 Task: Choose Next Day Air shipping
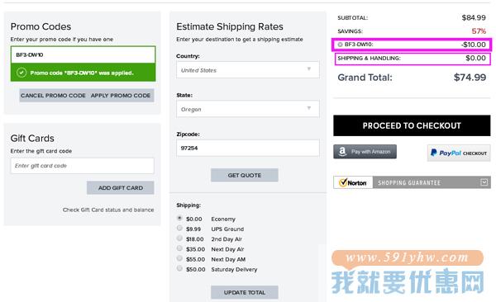pos(179,248)
